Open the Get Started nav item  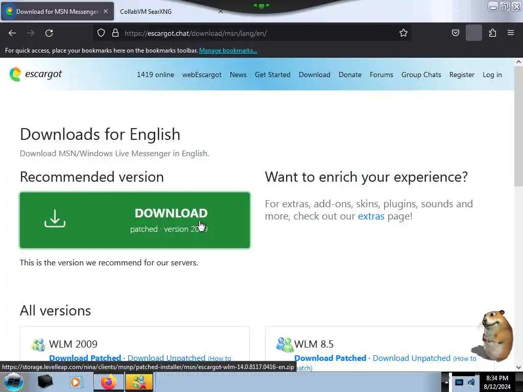pos(273,75)
